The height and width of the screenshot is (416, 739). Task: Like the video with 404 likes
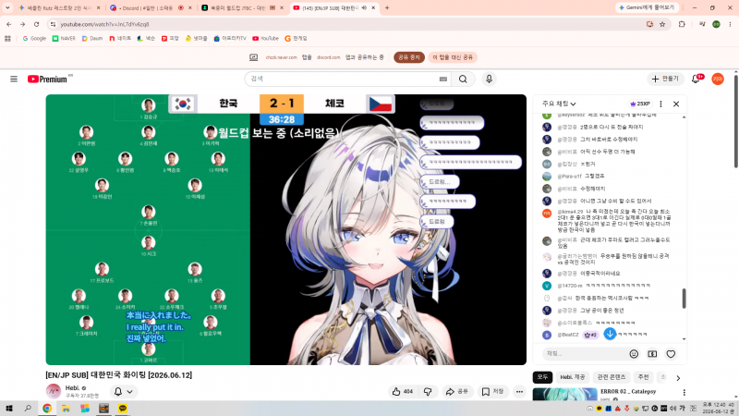[x=403, y=391]
